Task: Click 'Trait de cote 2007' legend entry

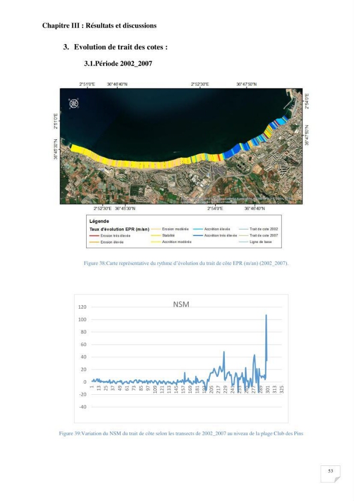Action: [x=258, y=235]
